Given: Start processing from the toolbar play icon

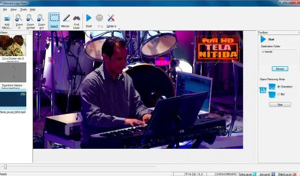Looking at the screenshot, I should click(89, 20).
